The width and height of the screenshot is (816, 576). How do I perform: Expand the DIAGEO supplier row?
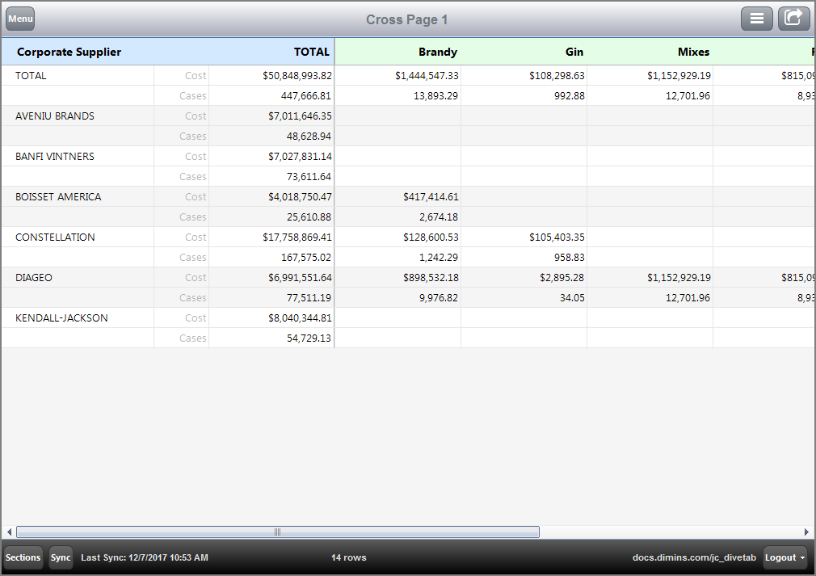point(33,277)
